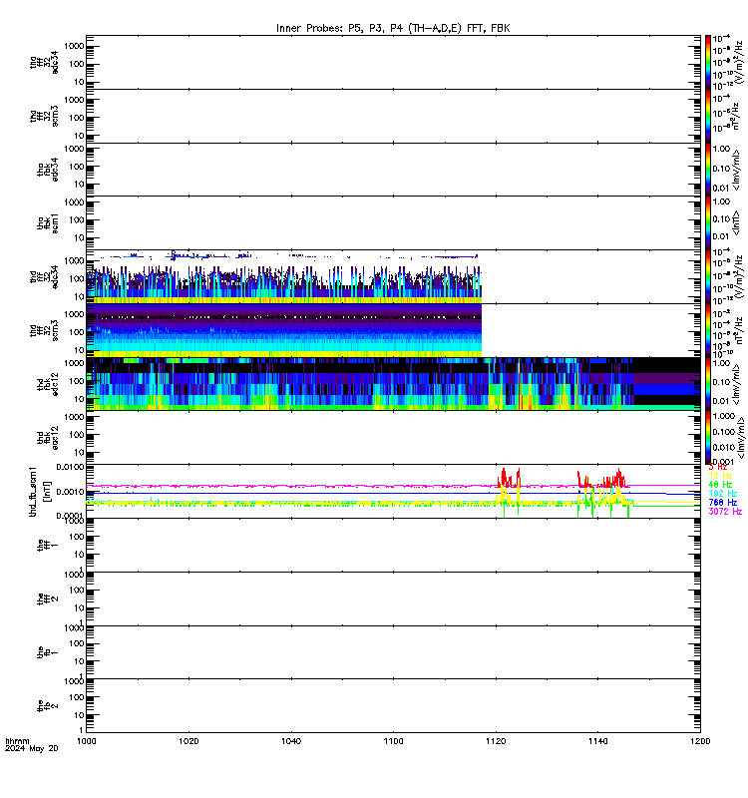Click the color bar beside thd fbk eac12 panel
The image size is (748, 798).
[708, 438]
